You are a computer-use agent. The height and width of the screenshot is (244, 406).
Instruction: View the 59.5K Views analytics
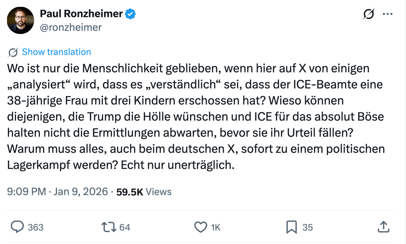(144, 192)
